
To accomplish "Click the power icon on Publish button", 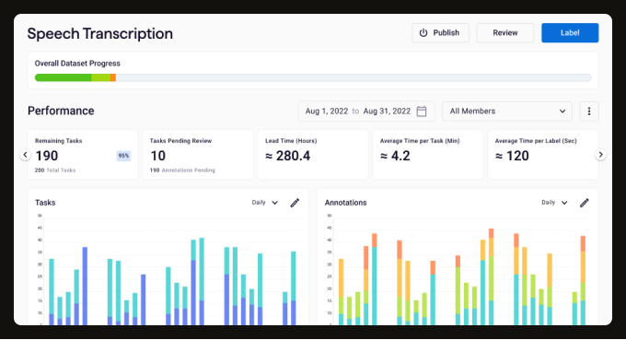I will [x=423, y=33].
